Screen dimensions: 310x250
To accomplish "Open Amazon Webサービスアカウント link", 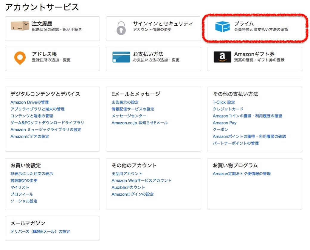I will 142,180.
